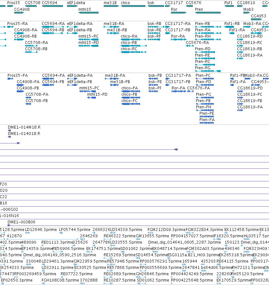Select the me31B-PA protein label
Screen dimensions: 269x285
[x=115, y=76]
